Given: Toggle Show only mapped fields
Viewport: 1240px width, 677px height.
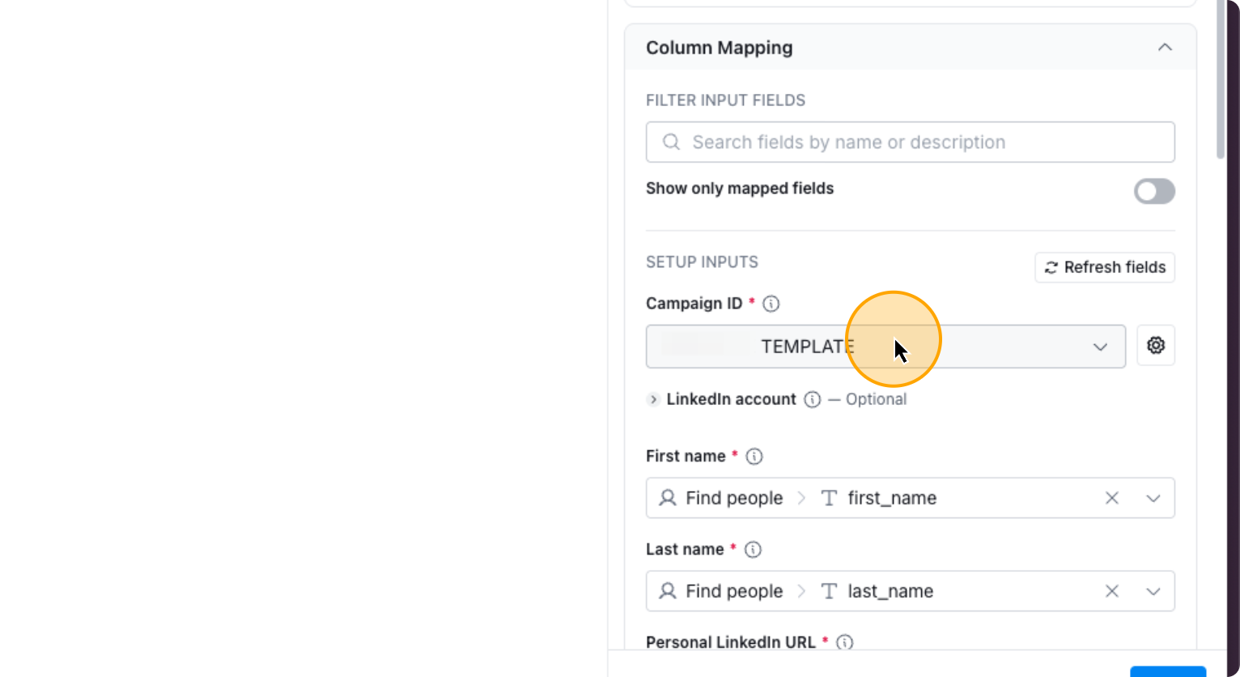Looking at the screenshot, I should [x=1153, y=191].
